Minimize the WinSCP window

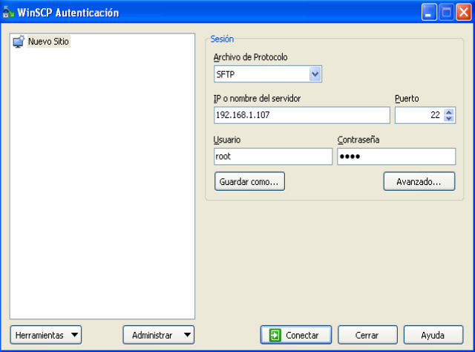click(x=429, y=12)
